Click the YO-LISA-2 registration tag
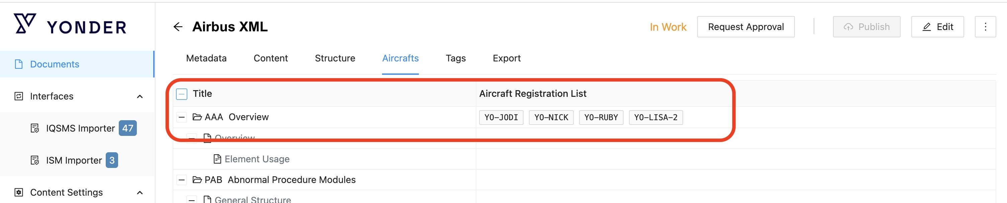1007x203 pixels. click(655, 118)
